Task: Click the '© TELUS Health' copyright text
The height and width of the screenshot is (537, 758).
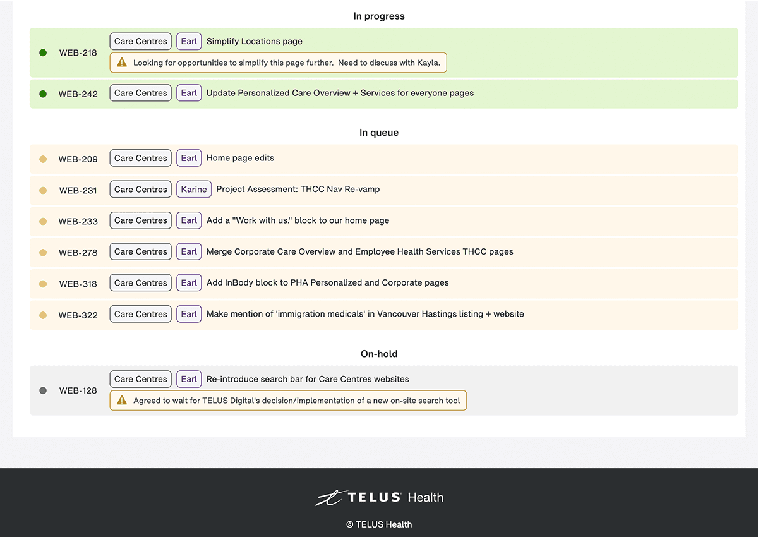Action: click(x=379, y=524)
